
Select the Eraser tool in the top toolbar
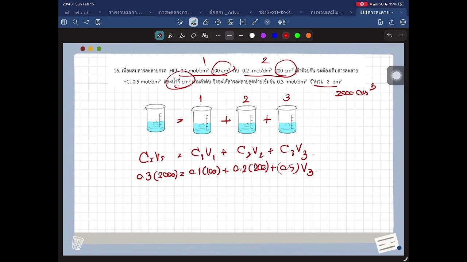[206, 22]
